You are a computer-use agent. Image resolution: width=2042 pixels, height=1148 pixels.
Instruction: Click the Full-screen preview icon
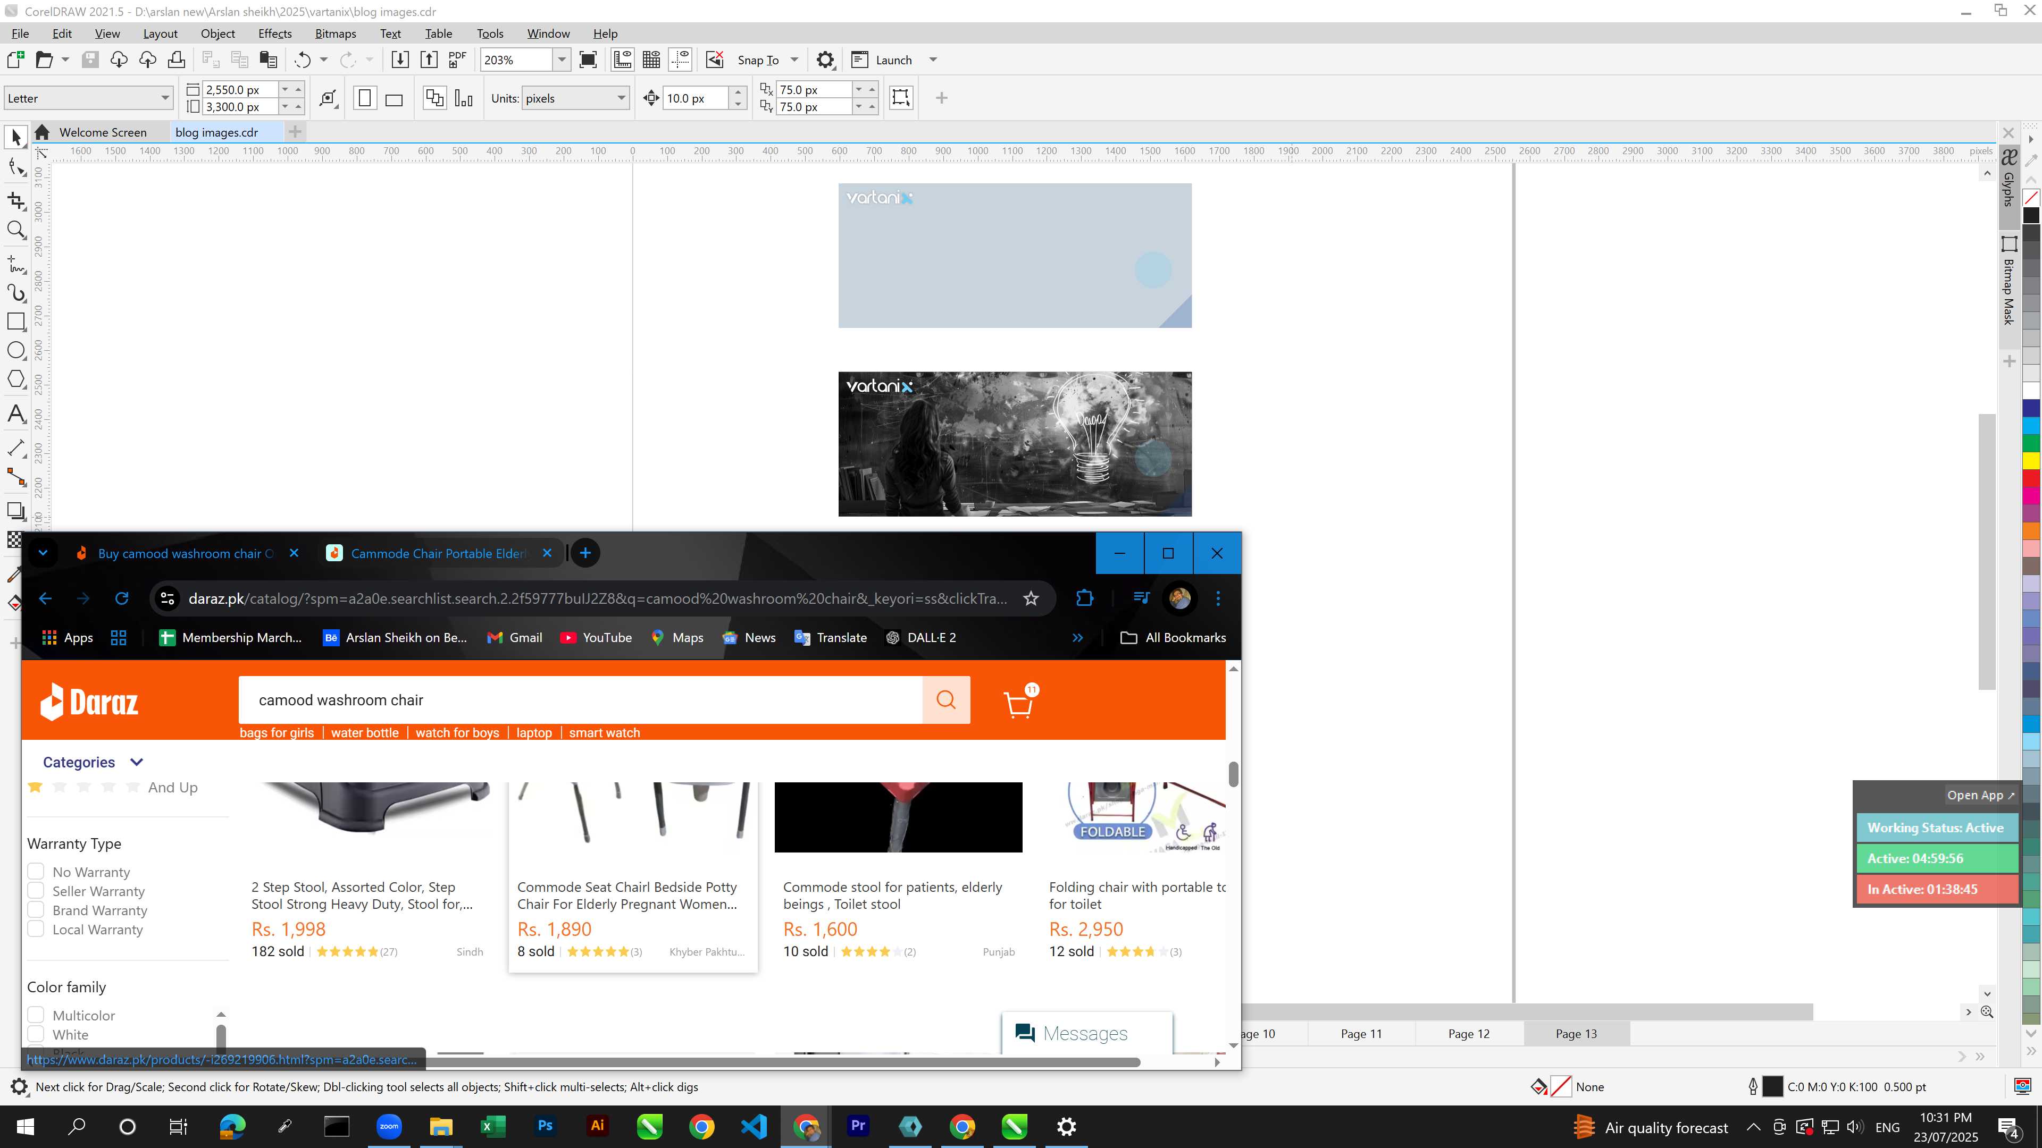point(588,60)
